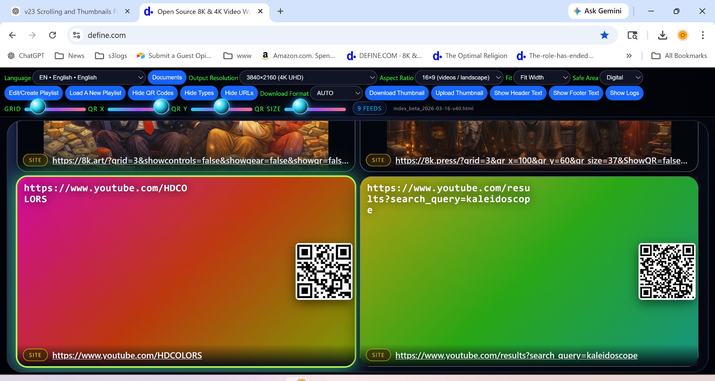Toggle Hide Types
Viewport: 715px width, 381px height.
[199, 93]
